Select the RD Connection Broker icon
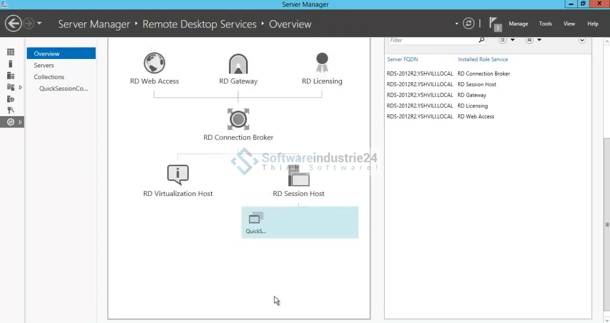The height and width of the screenshot is (323, 610). click(238, 119)
